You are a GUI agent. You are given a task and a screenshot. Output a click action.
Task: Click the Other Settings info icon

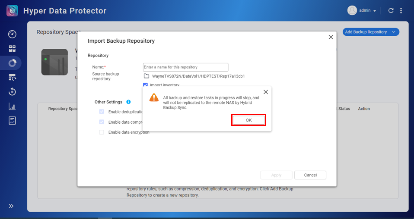point(128,102)
